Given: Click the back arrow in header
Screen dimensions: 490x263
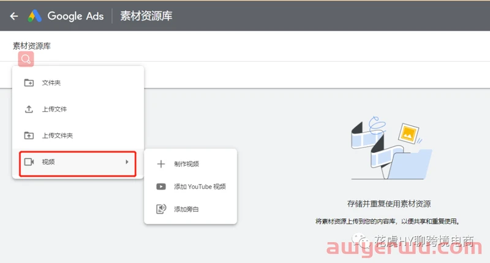Looking at the screenshot, I should click(14, 16).
